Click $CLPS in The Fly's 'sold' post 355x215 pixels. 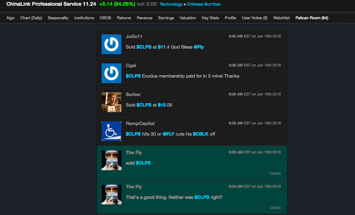143,163
